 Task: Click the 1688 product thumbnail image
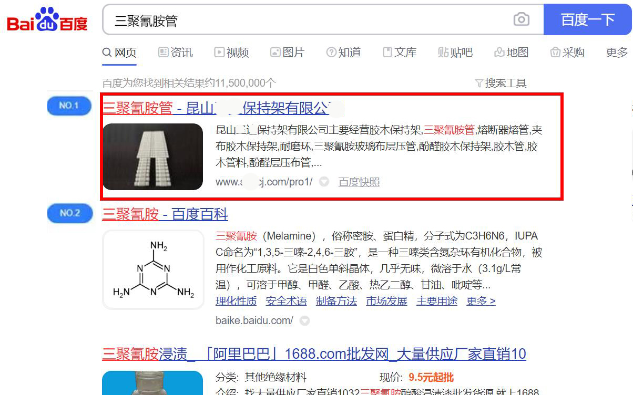[x=152, y=383]
